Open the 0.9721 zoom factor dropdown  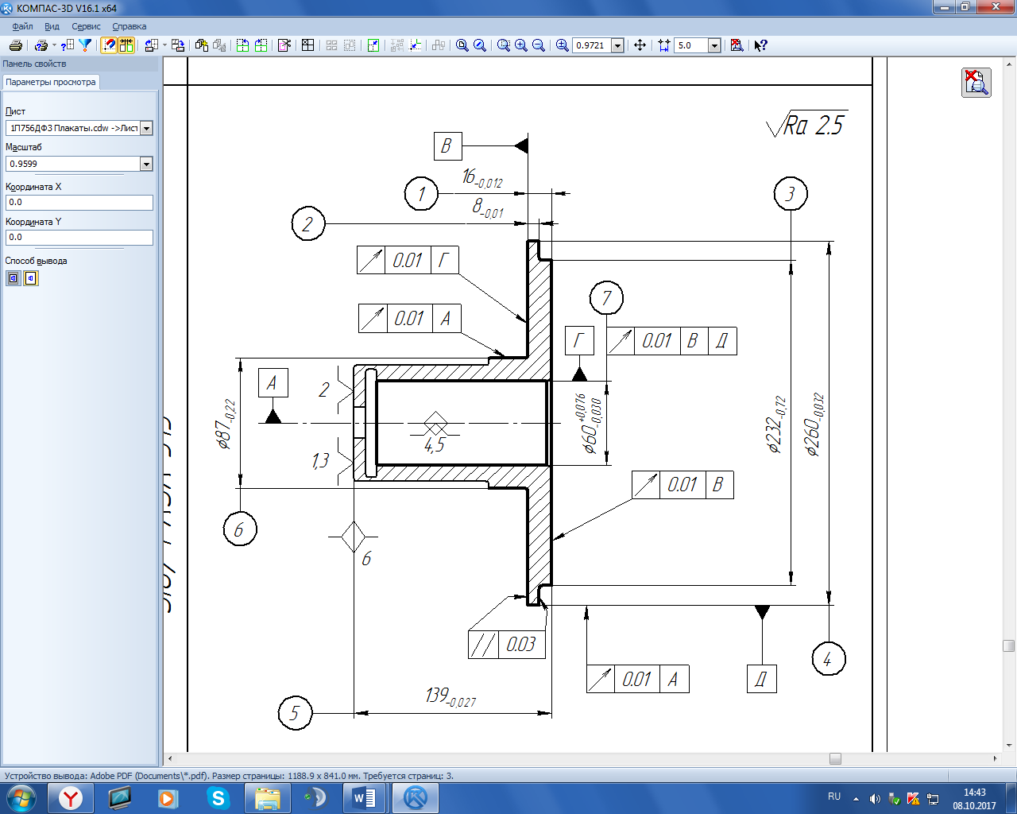617,45
